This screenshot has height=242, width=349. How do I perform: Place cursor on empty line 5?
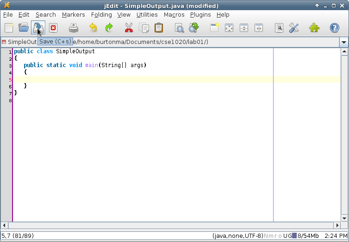[x=177, y=79]
